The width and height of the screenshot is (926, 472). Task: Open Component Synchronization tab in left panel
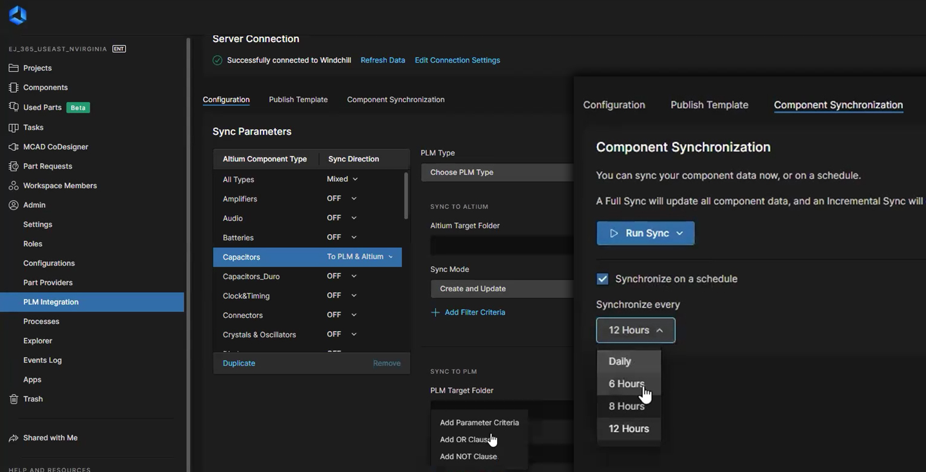tap(395, 100)
